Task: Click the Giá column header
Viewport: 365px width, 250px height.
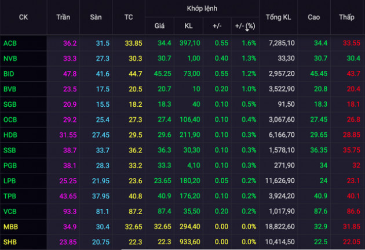Action: [x=159, y=26]
